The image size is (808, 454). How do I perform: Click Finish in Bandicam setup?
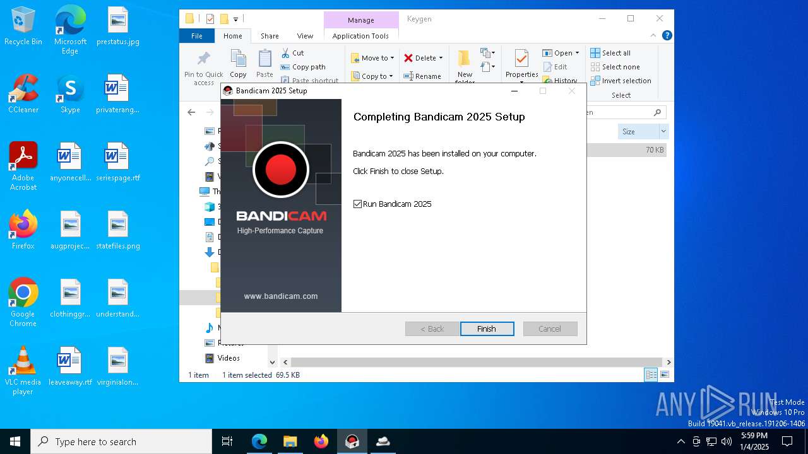(x=487, y=329)
